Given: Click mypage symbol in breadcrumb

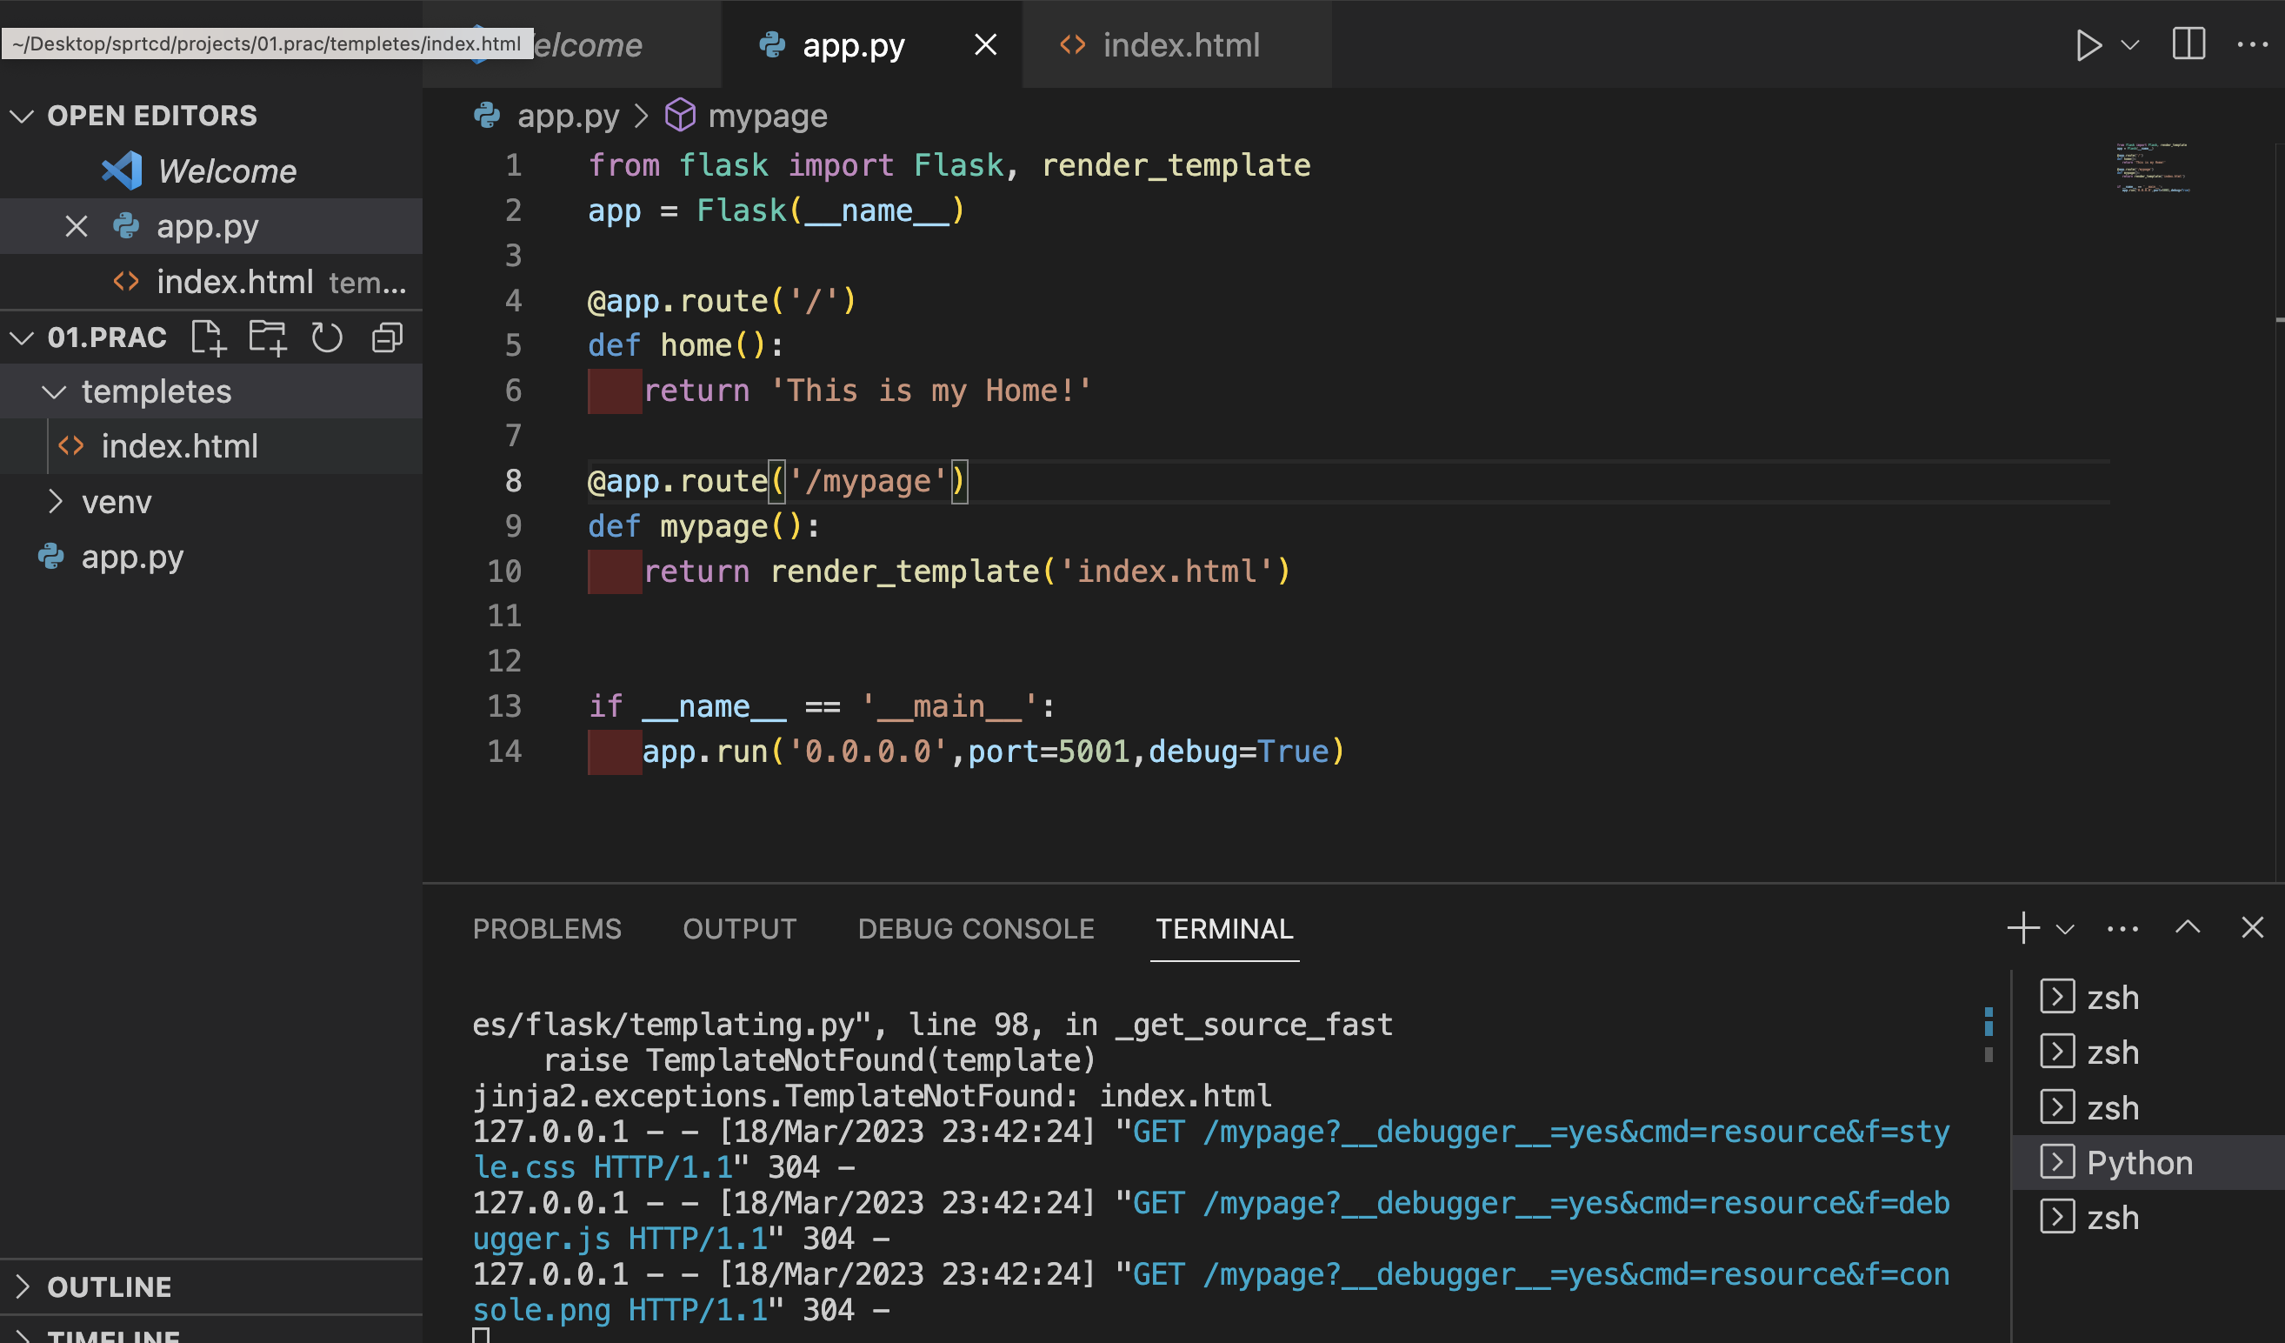Looking at the screenshot, I should click(x=767, y=116).
